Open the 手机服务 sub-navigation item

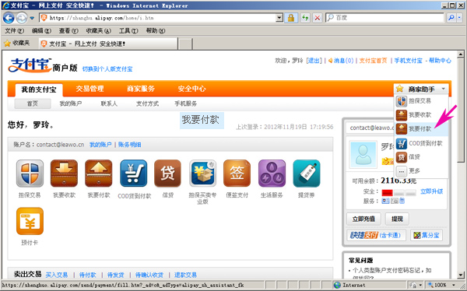tap(185, 103)
